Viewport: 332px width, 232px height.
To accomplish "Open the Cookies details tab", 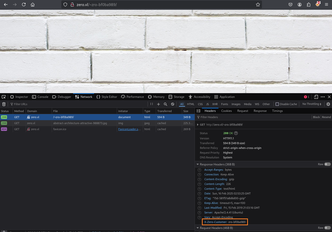I will (226, 111).
